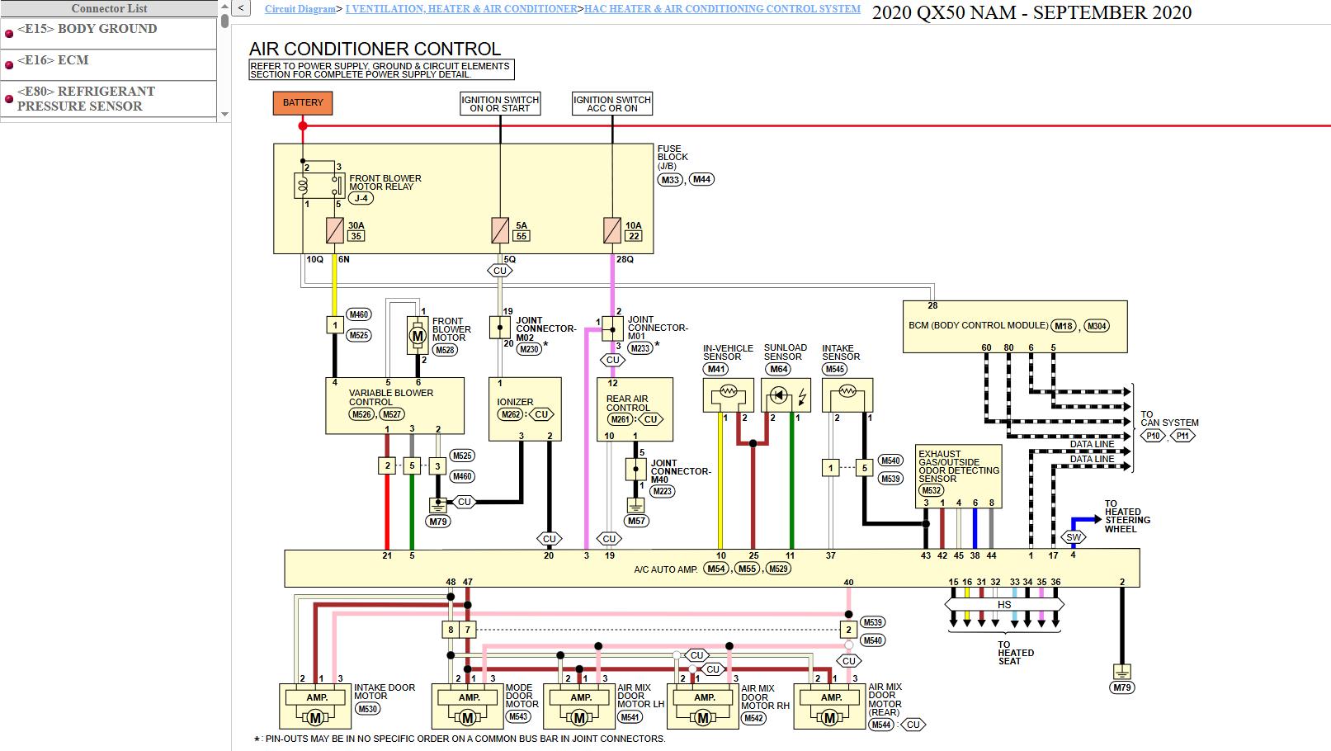1331x751 pixels.
Task: Click the P11 CAN system reference
Action: [x=1183, y=436]
